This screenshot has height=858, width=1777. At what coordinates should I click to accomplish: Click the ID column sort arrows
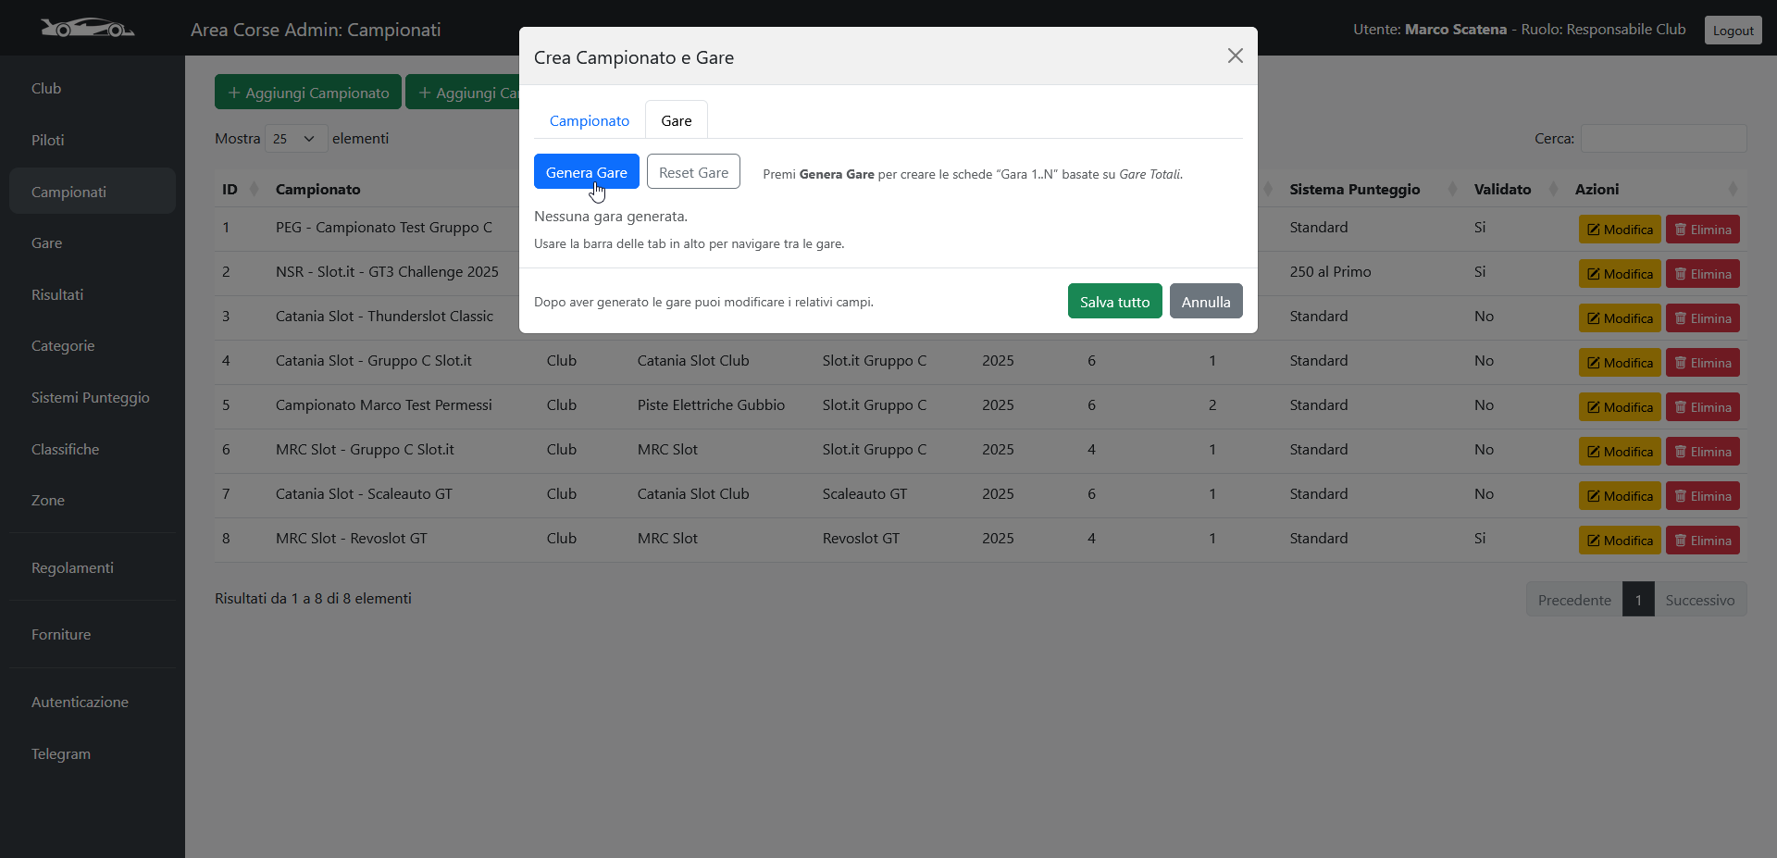(254, 190)
